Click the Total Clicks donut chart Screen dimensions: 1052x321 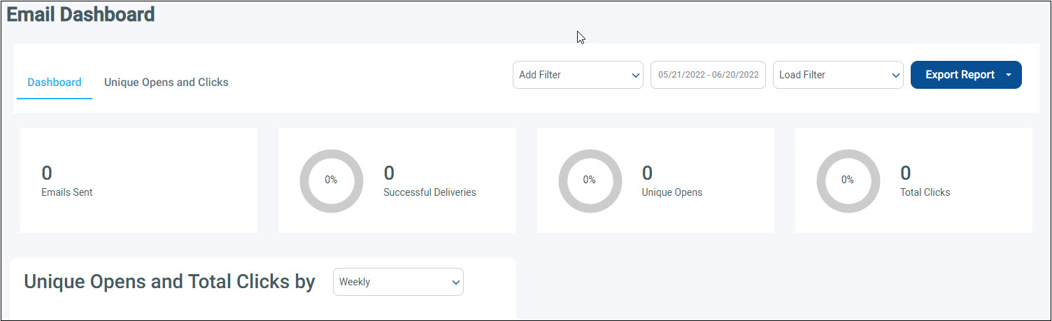[848, 180]
